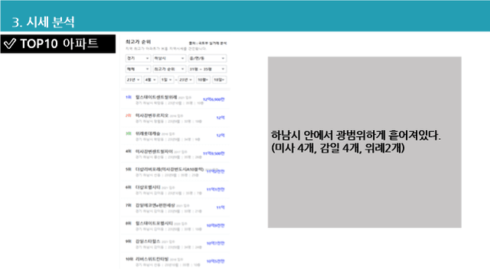Open the end month 10월 dropdown
The height and width of the screenshot is (275, 490).
coord(203,79)
